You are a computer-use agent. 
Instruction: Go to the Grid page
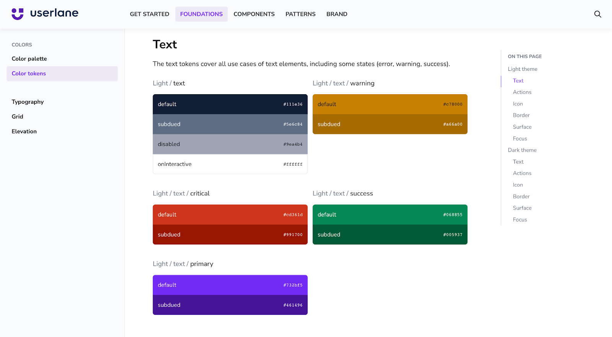point(17,116)
